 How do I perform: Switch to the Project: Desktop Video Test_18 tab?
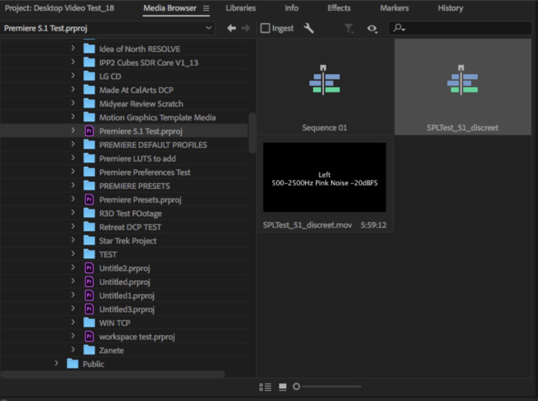(59, 8)
